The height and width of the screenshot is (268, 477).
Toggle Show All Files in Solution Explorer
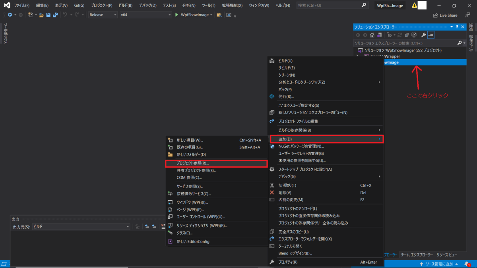[414, 35]
